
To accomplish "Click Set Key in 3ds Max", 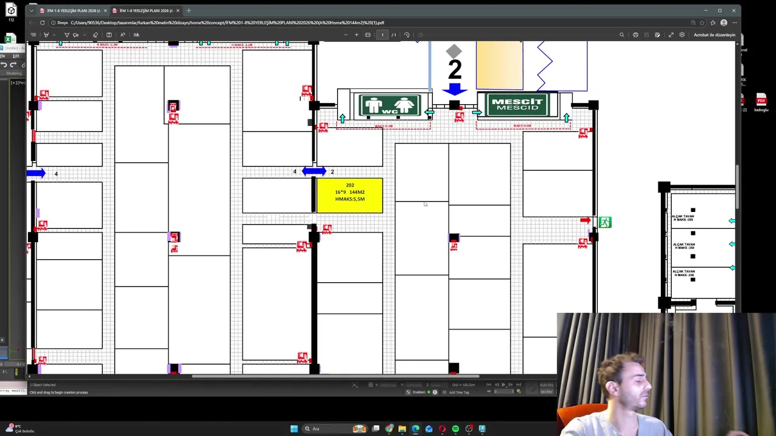I will (x=547, y=392).
